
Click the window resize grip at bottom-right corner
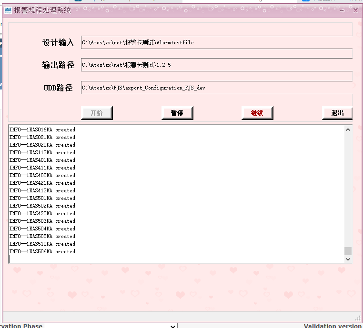pos(358,318)
